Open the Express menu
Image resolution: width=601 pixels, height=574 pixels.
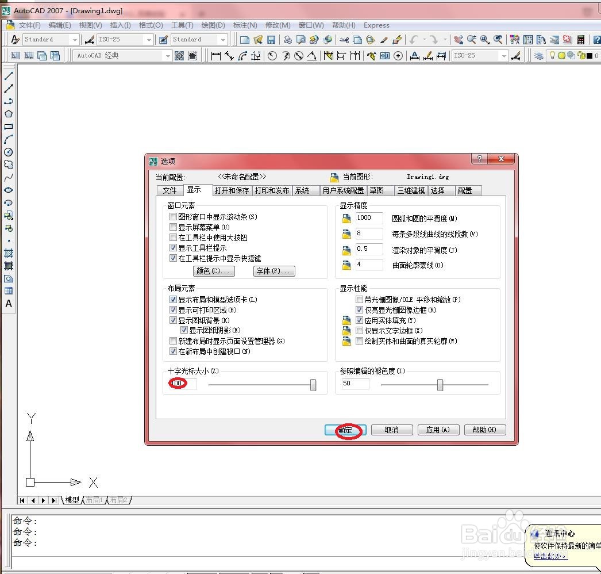pyautogui.click(x=376, y=25)
